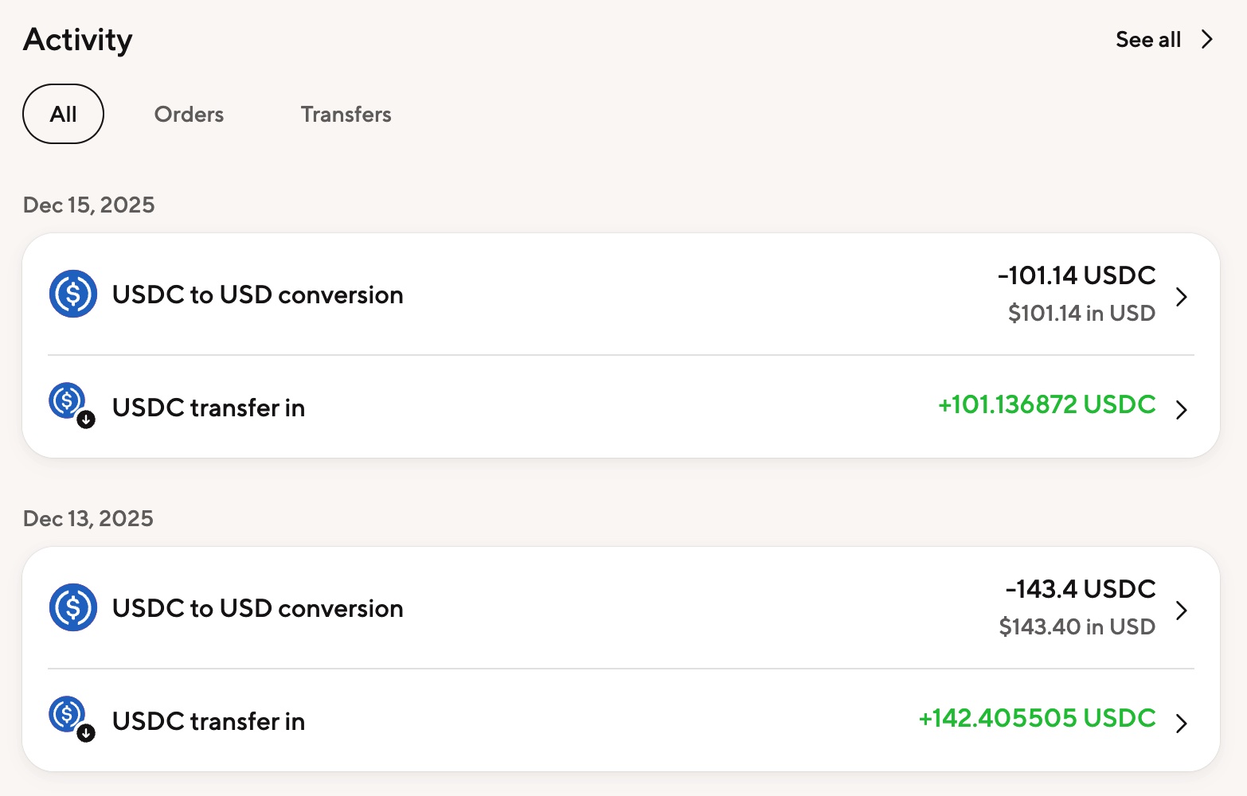1247x796 pixels.
Task: Open the Dec 15 USDC transfer in title
Action: click(209, 408)
